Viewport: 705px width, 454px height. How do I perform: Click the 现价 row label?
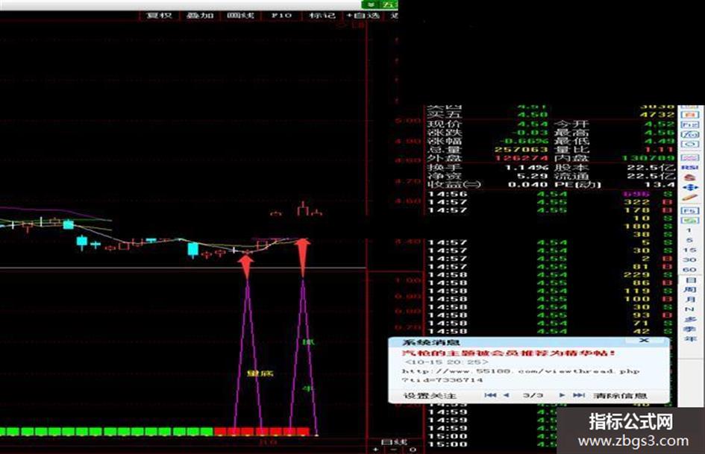[444, 124]
